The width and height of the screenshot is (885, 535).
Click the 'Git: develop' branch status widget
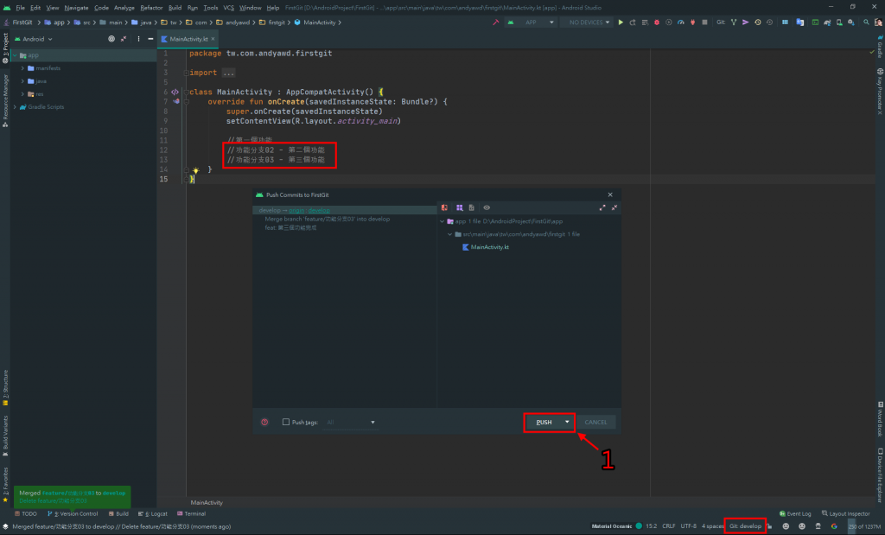point(745,526)
